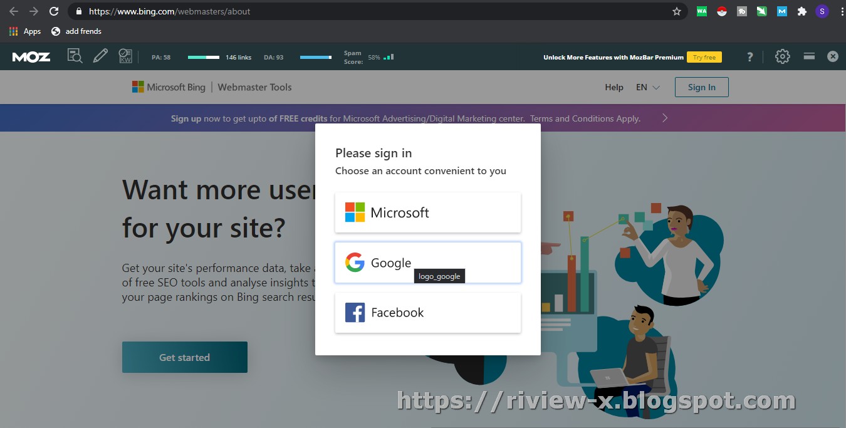Open the blue M extension icon

click(x=782, y=11)
